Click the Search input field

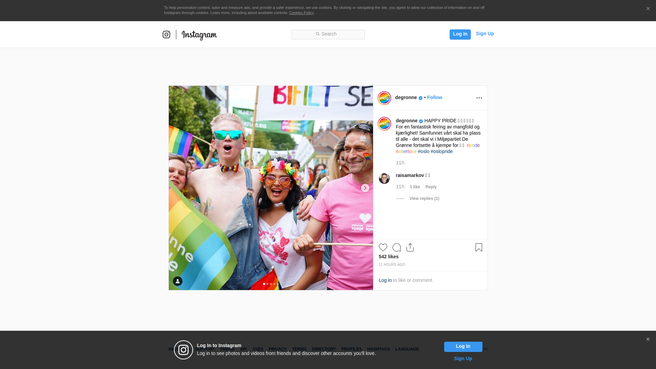(x=328, y=34)
